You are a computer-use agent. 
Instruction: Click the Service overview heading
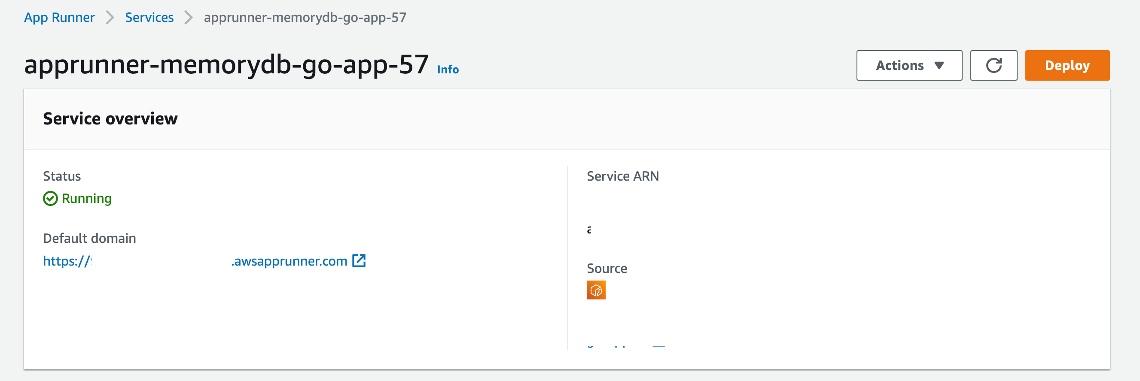[110, 118]
